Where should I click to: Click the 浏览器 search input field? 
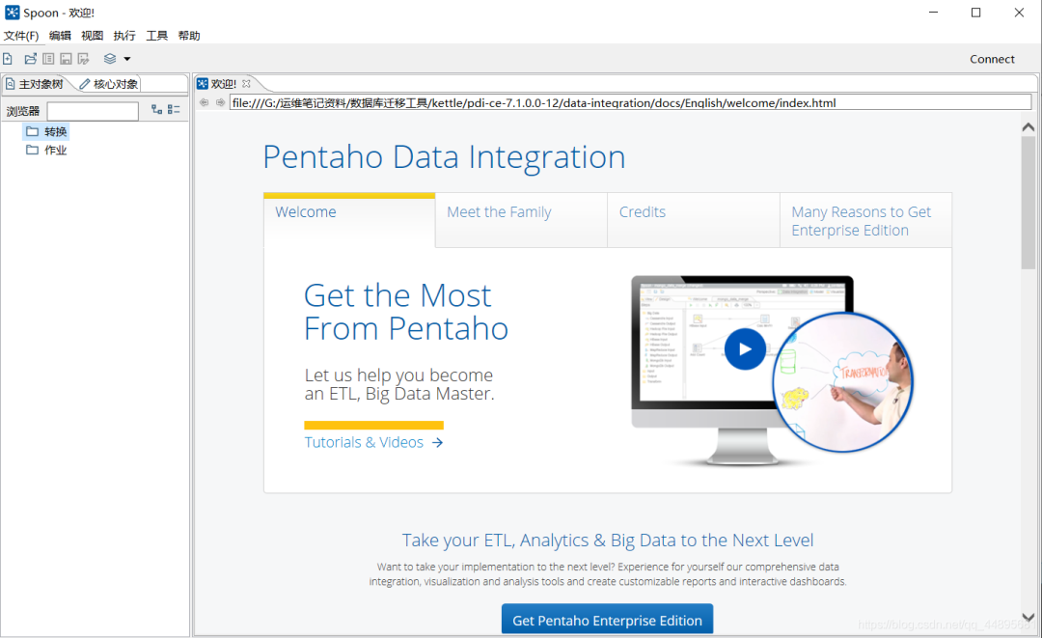click(93, 111)
